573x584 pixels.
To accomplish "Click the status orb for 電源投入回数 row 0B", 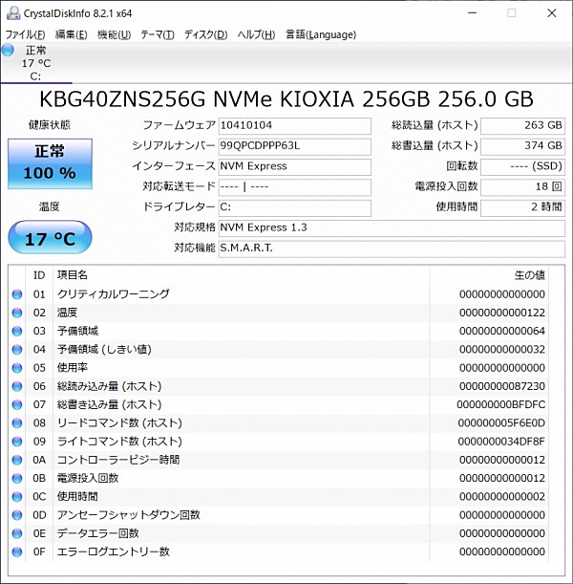I will click(17, 478).
